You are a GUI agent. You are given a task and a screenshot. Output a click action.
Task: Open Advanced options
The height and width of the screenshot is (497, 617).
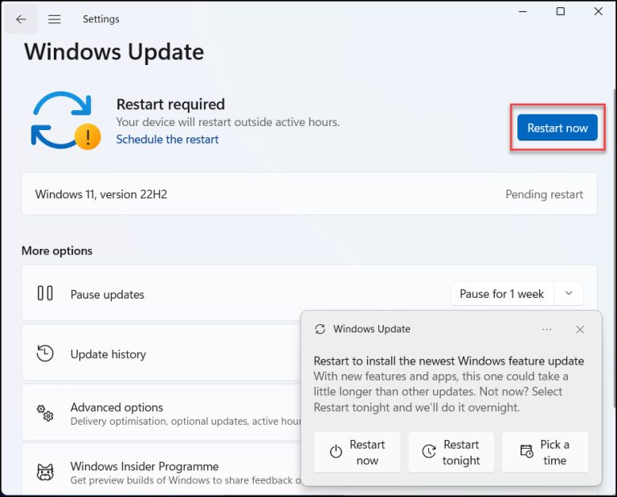161,413
